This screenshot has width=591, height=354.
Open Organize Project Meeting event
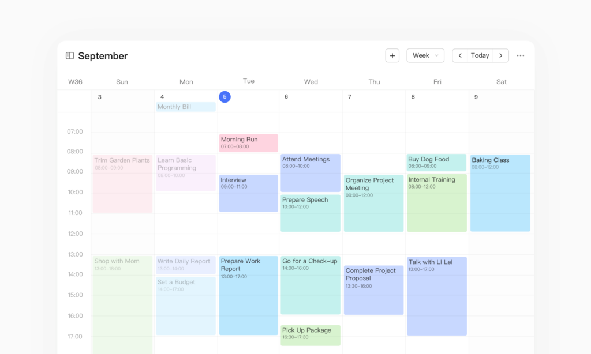click(373, 203)
